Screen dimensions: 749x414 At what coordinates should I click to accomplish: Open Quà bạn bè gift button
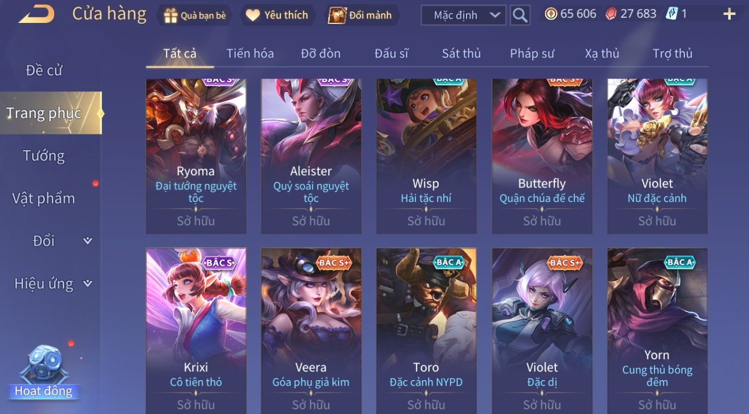pos(195,15)
